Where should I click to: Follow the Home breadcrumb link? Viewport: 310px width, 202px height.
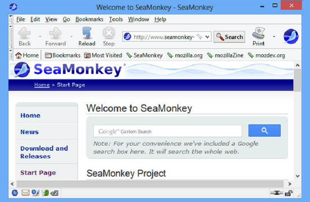[x=42, y=85]
